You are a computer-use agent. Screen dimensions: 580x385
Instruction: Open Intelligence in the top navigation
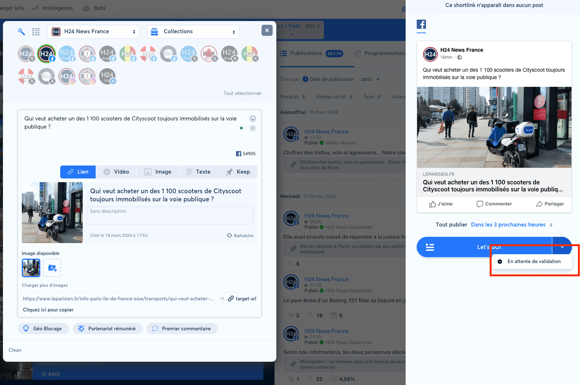point(52,8)
